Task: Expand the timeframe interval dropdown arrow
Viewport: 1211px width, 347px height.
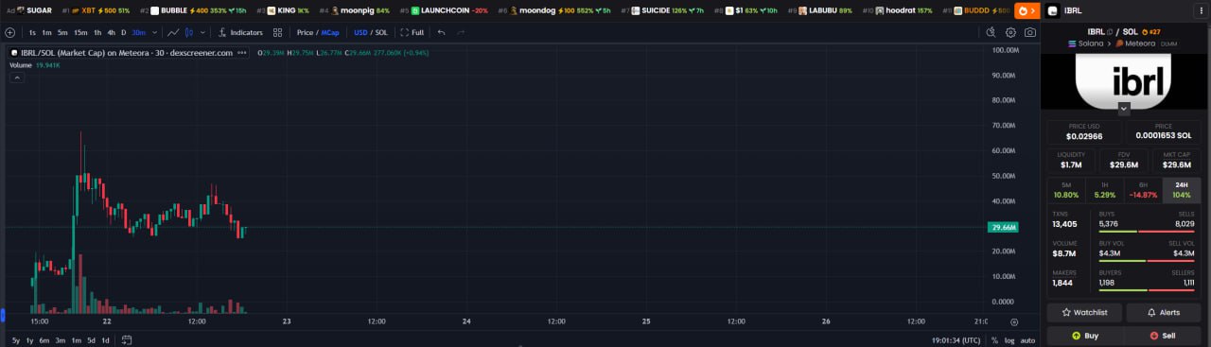Action: [155, 32]
